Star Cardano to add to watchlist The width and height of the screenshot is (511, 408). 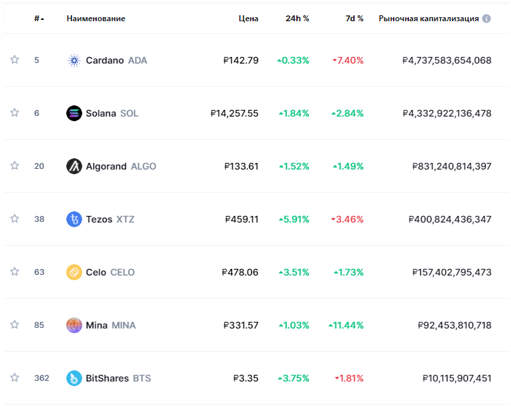[15, 60]
